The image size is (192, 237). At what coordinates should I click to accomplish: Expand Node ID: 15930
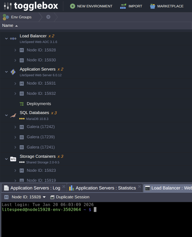(x=15, y=60)
